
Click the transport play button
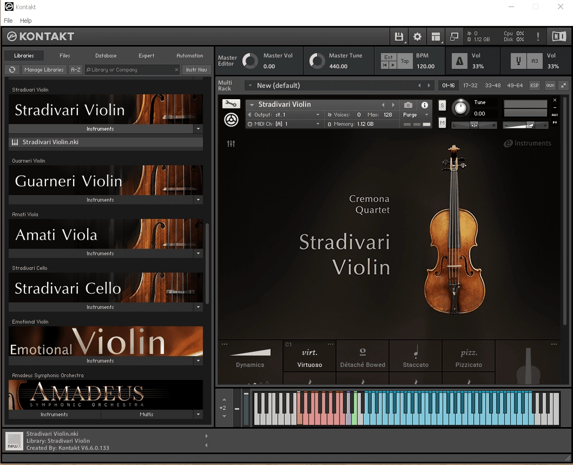pyautogui.click(x=393, y=65)
